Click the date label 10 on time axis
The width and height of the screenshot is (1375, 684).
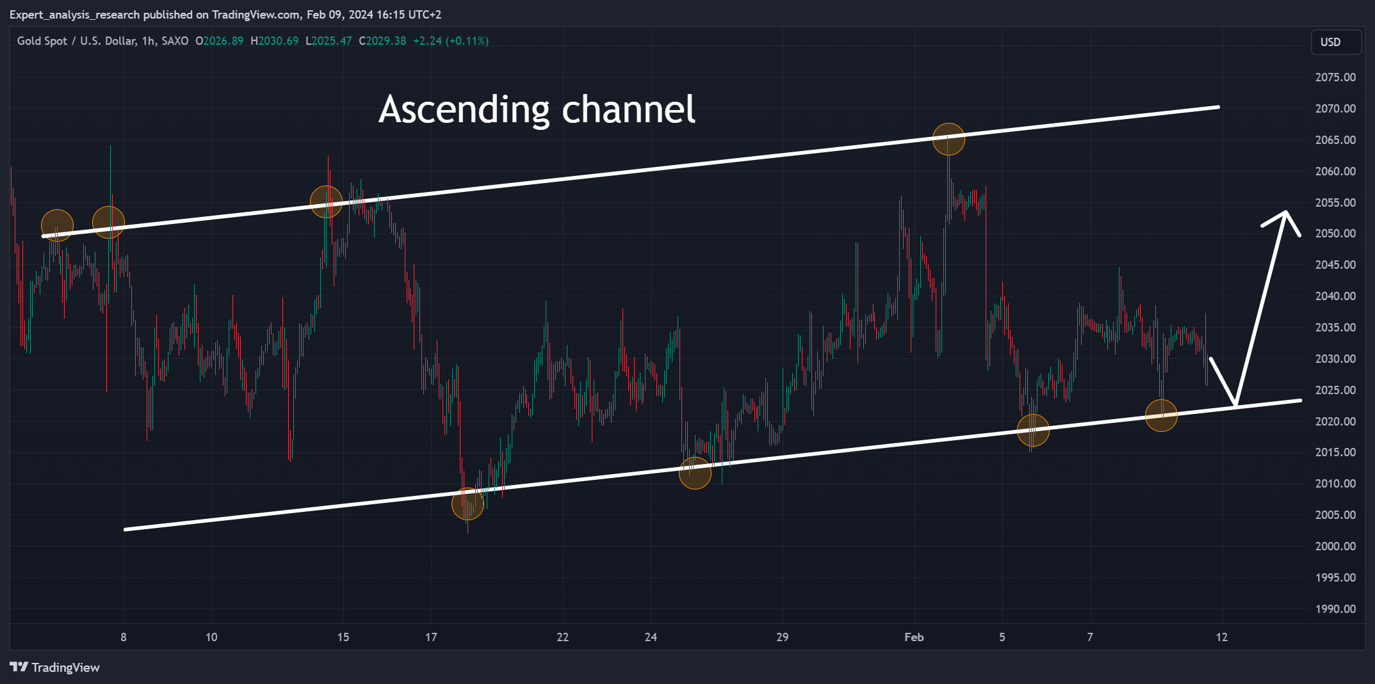point(211,637)
